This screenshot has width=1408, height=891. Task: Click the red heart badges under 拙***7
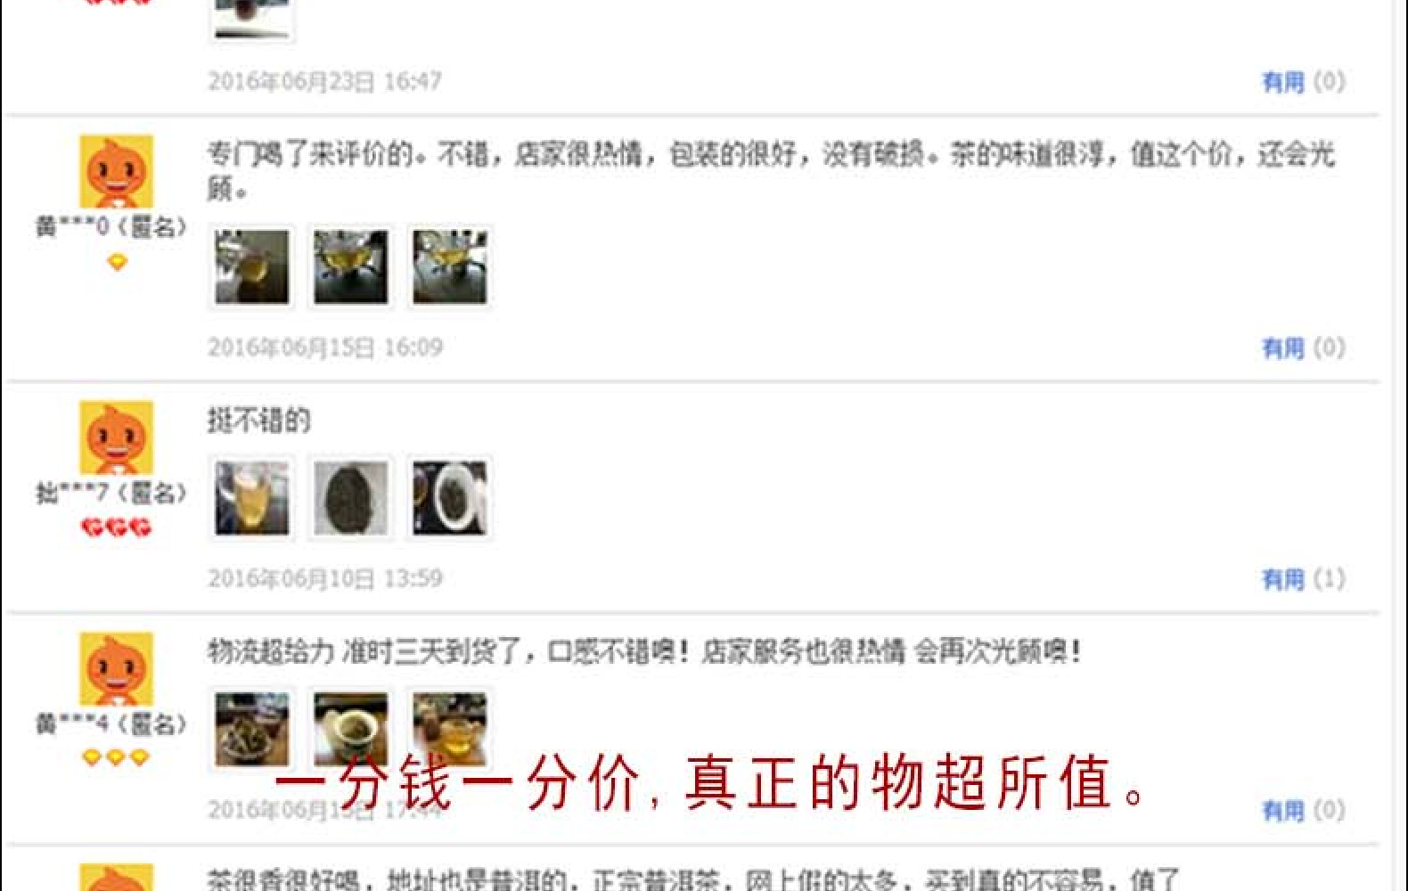pos(116,527)
